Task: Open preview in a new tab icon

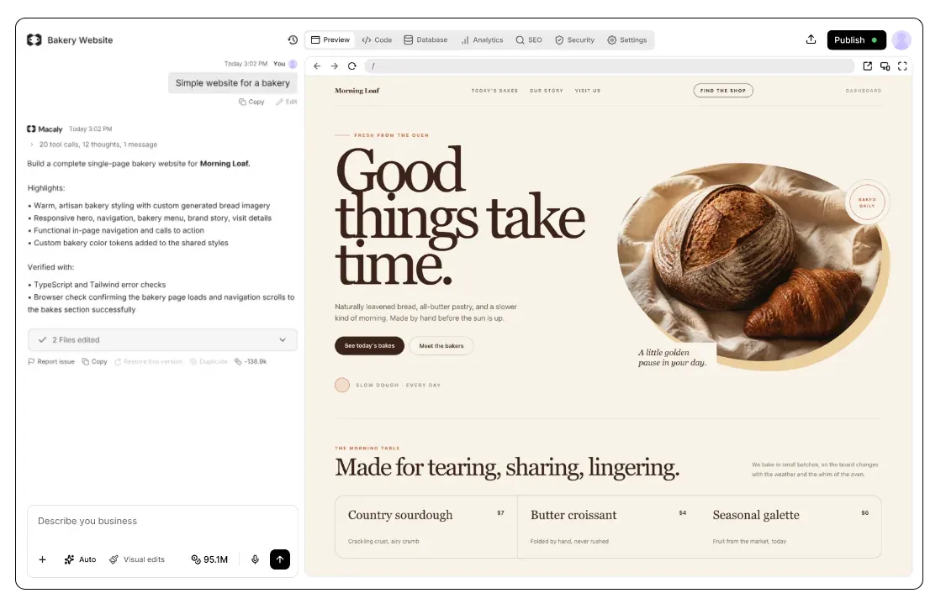Action: pyautogui.click(x=868, y=66)
